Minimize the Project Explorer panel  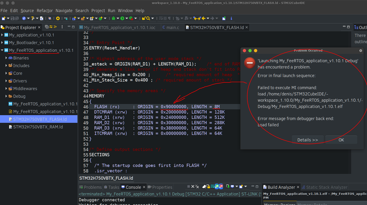click(69, 27)
